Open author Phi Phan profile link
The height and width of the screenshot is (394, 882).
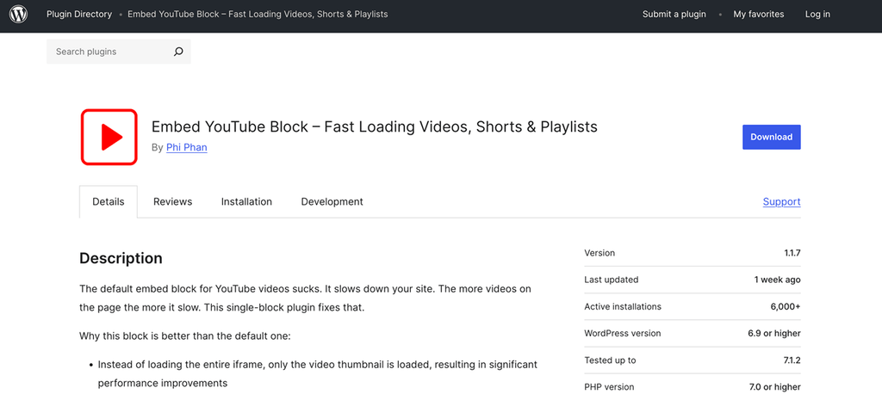[187, 148]
